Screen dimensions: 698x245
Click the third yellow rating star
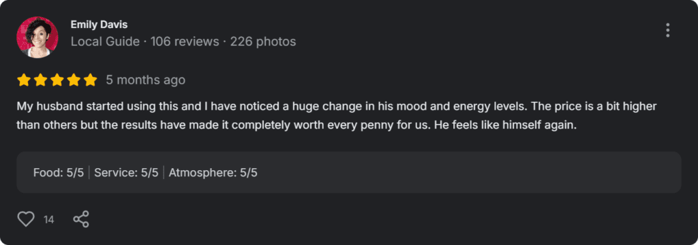pos(57,80)
